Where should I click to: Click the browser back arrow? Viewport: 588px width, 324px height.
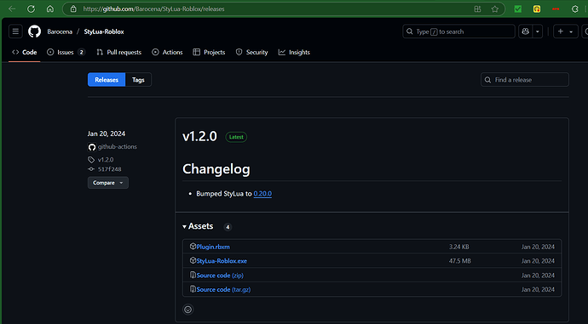tap(12, 9)
